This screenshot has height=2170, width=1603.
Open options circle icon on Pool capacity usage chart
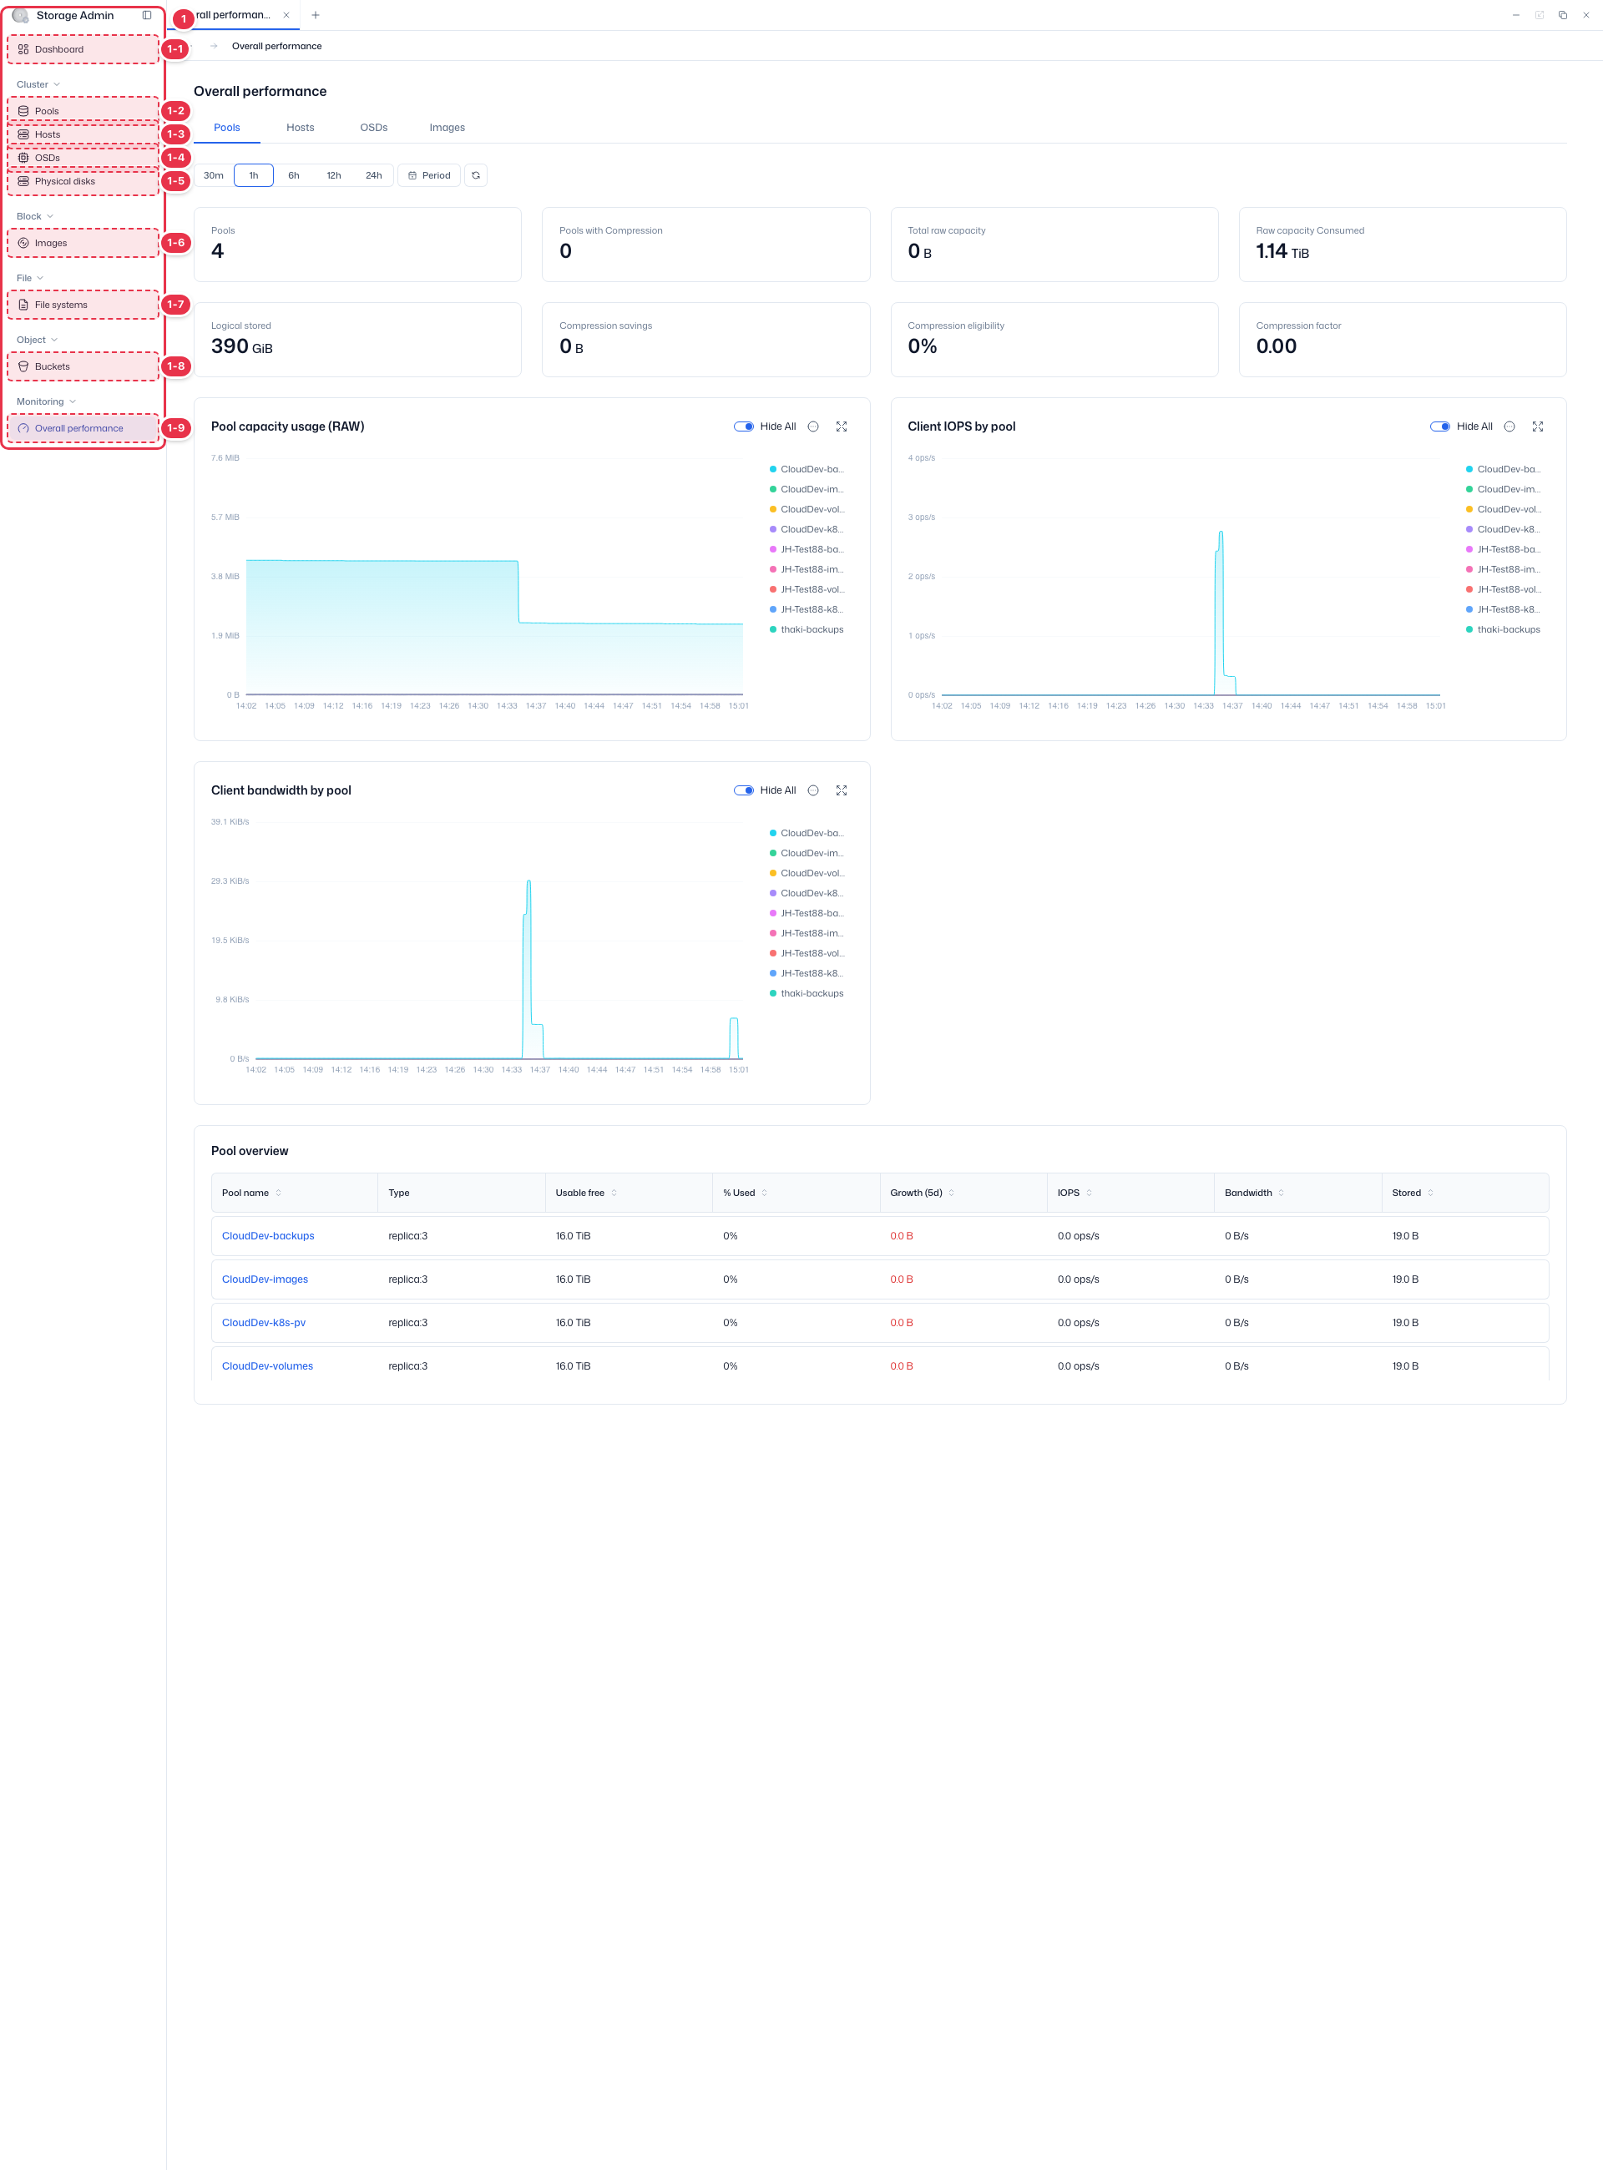tap(813, 426)
